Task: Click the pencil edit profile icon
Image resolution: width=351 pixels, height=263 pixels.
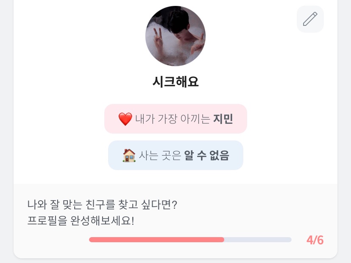Action: [310, 19]
